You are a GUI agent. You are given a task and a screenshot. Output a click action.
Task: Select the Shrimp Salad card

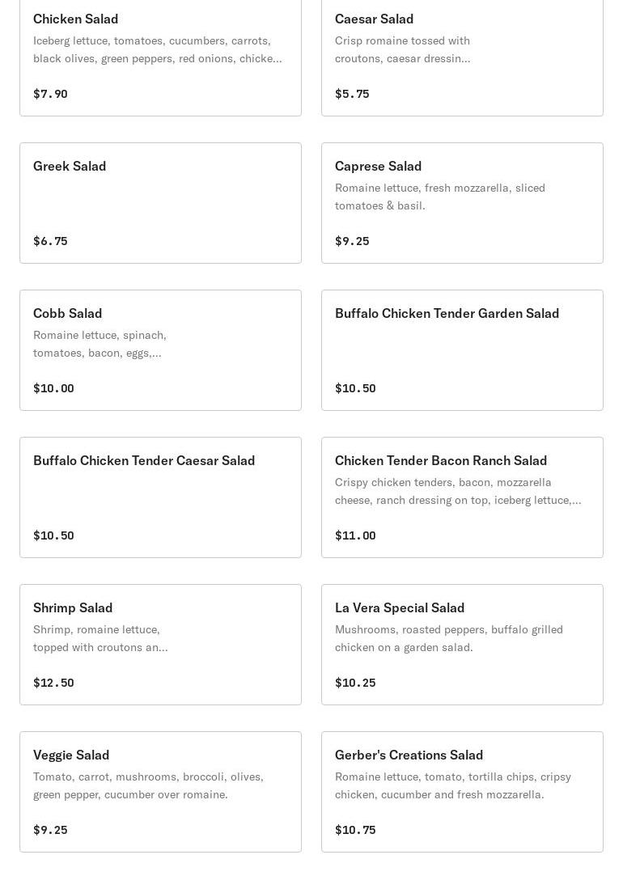(x=160, y=645)
